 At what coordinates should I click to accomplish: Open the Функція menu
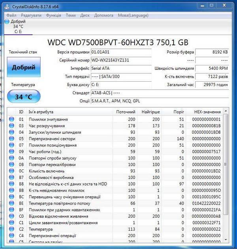[53, 15]
